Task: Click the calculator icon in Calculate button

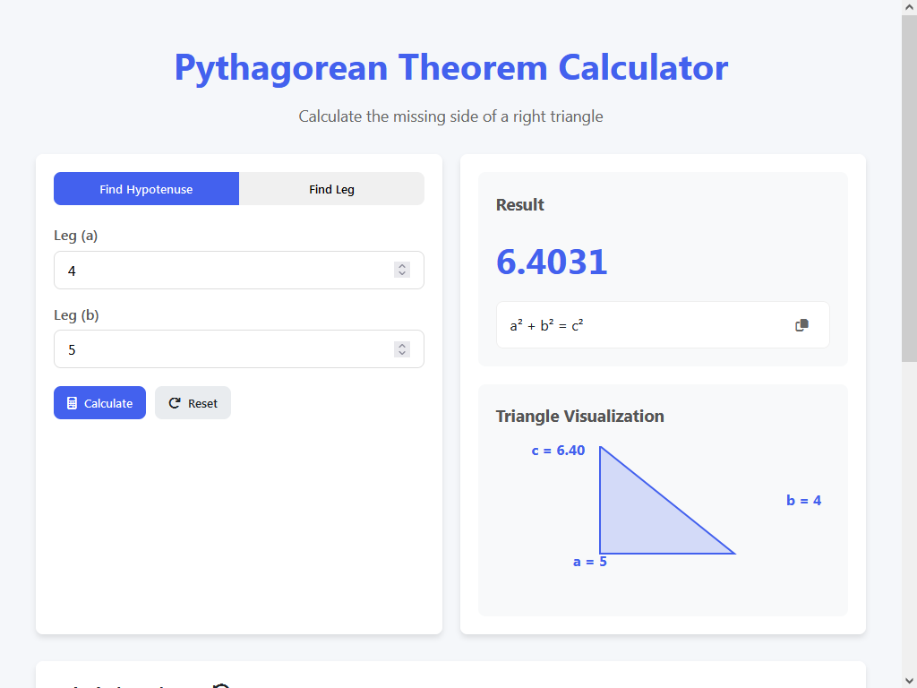Action: tap(73, 403)
